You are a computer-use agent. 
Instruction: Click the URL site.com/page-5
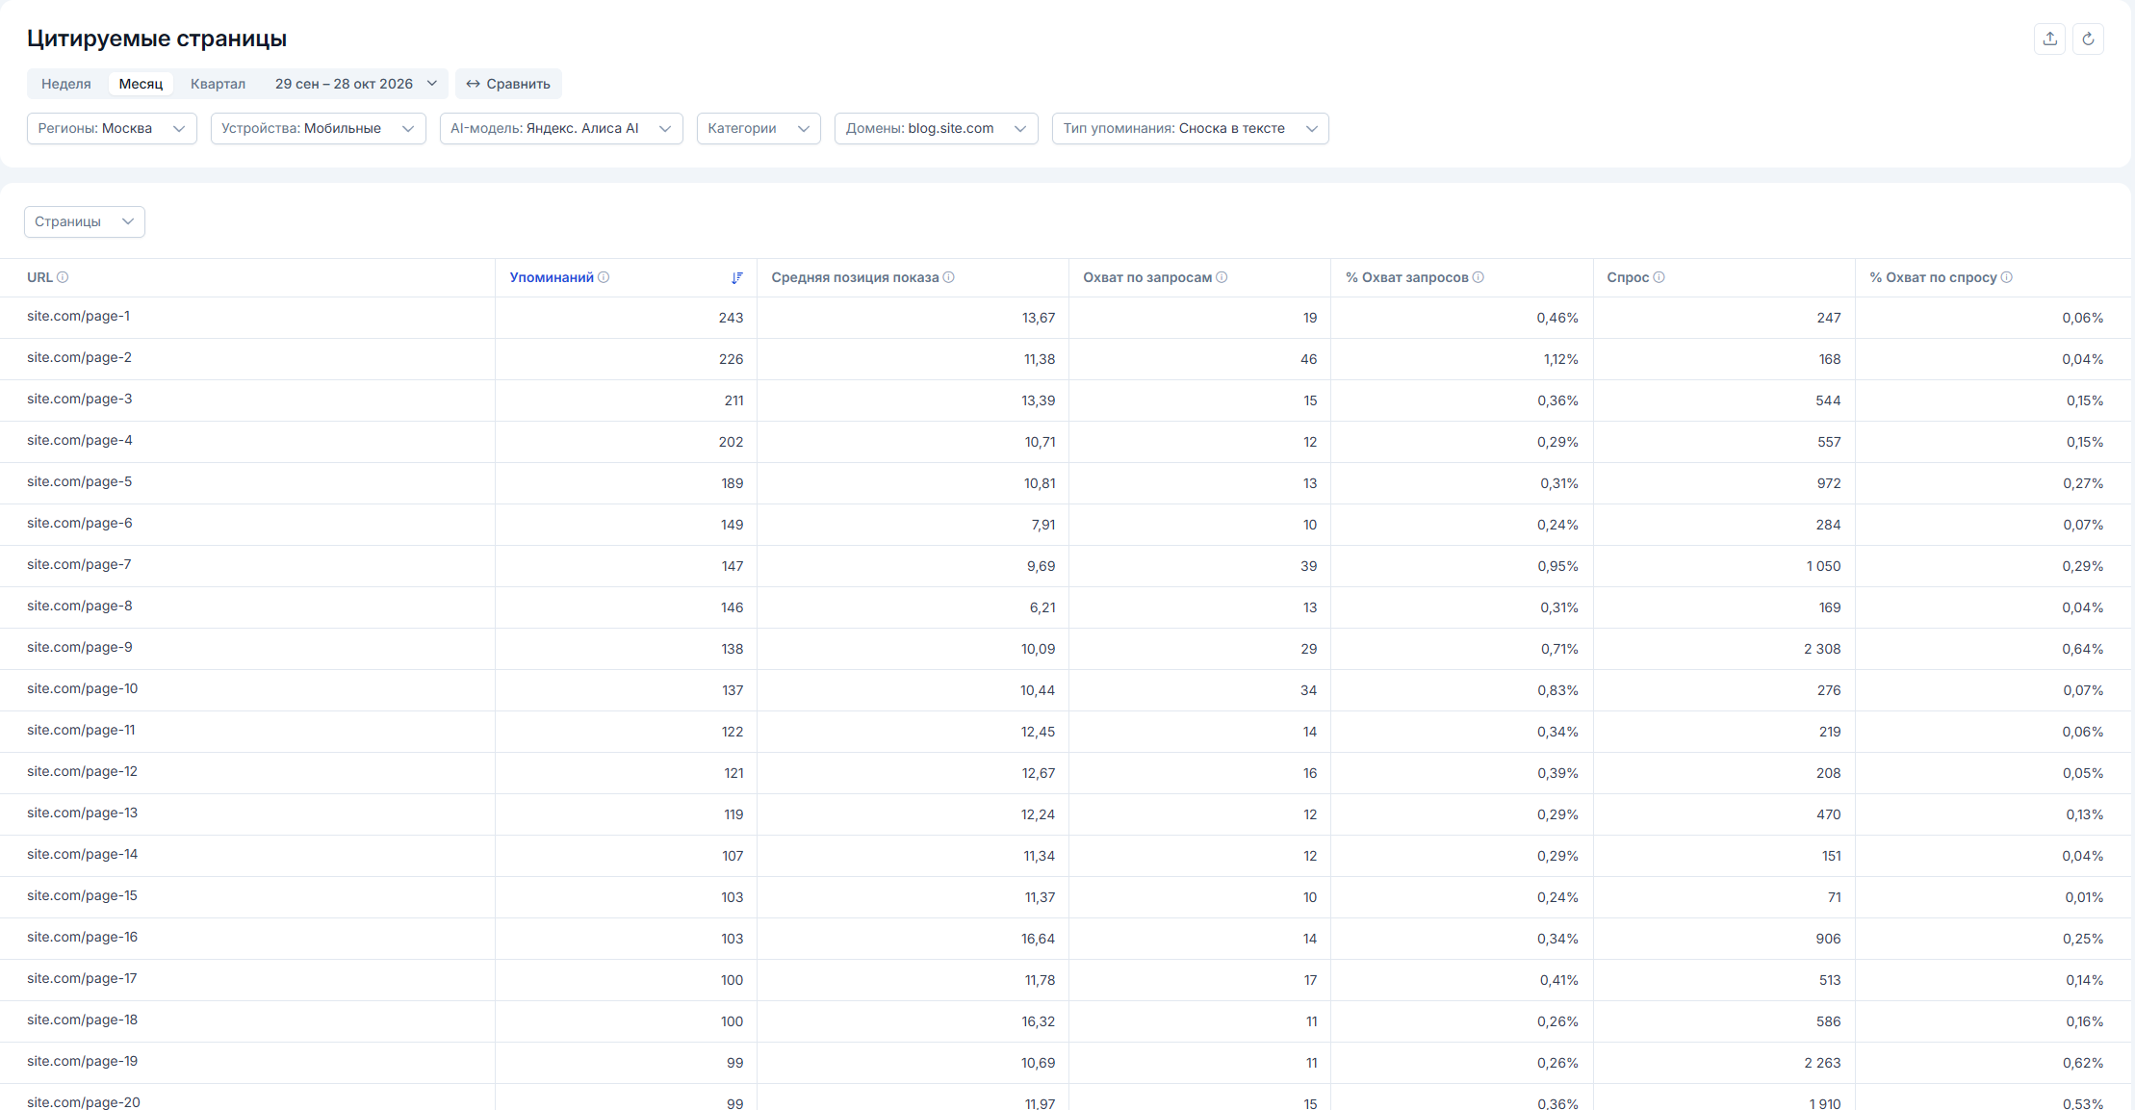pos(79,481)
